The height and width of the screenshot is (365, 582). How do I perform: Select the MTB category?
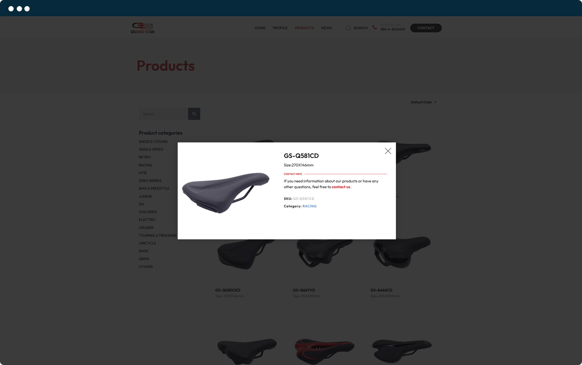coord(143,173)
